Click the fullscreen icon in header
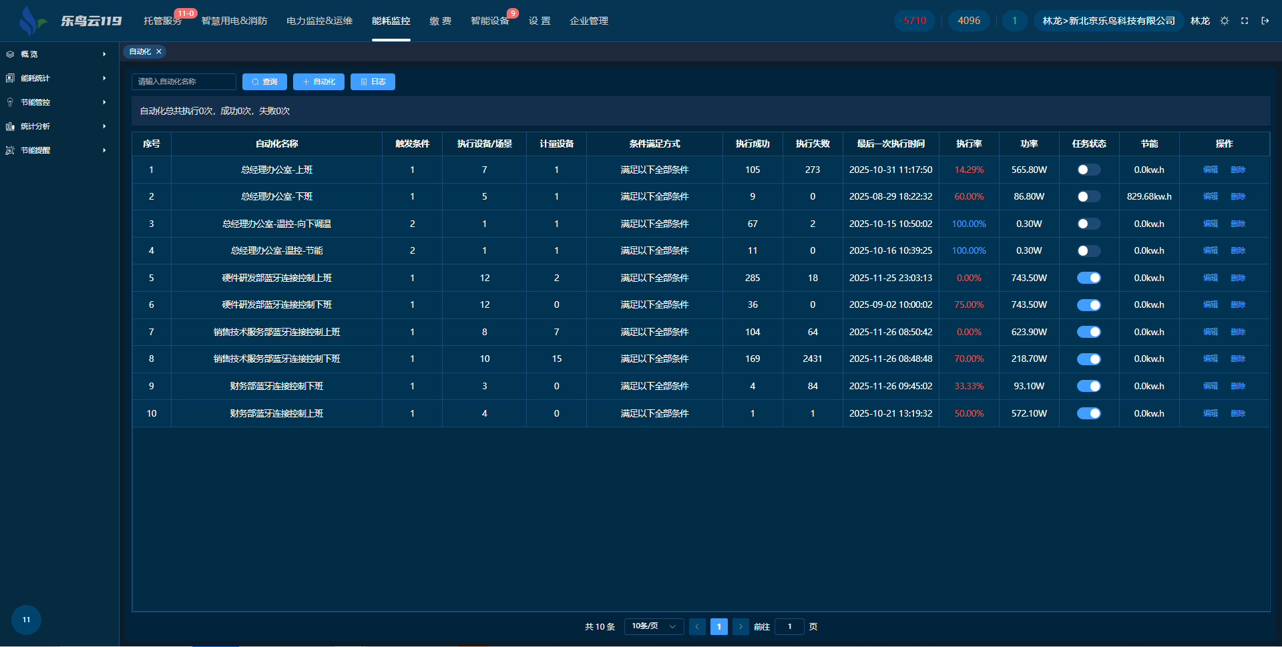 click(1245, 21)
